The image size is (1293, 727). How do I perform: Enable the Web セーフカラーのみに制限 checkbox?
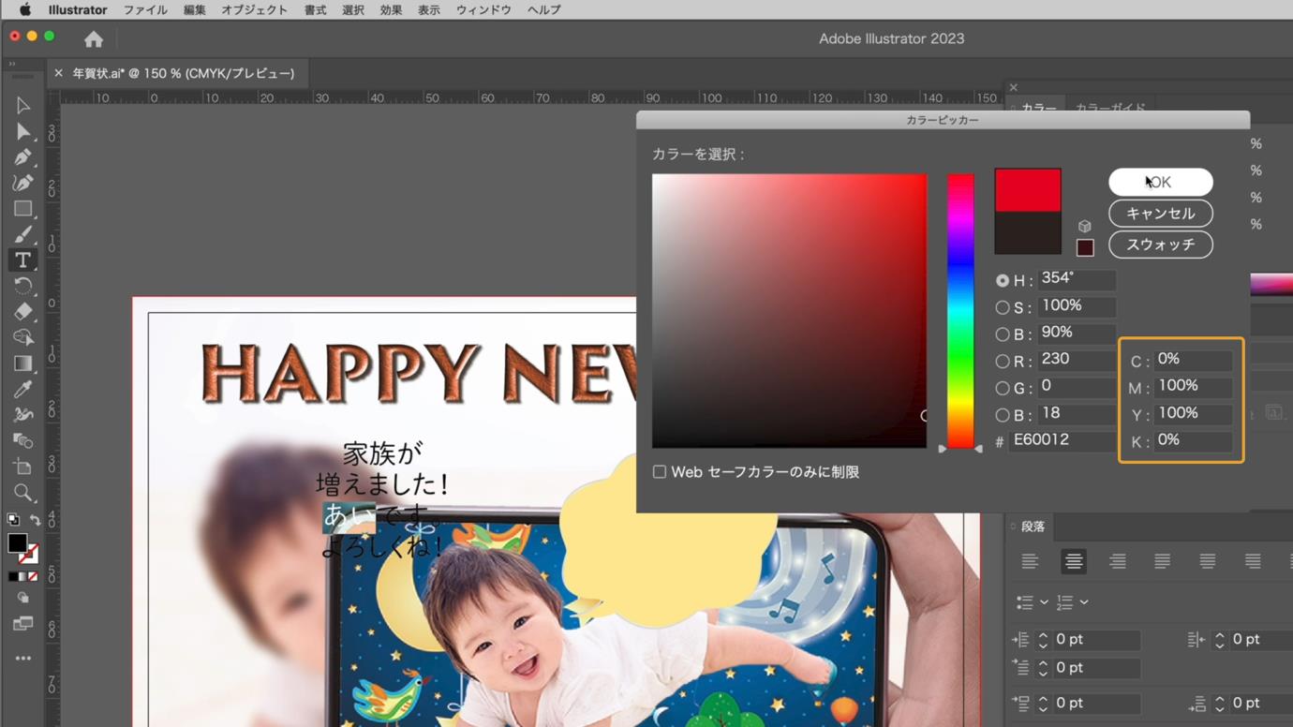(x=660, y=472)
